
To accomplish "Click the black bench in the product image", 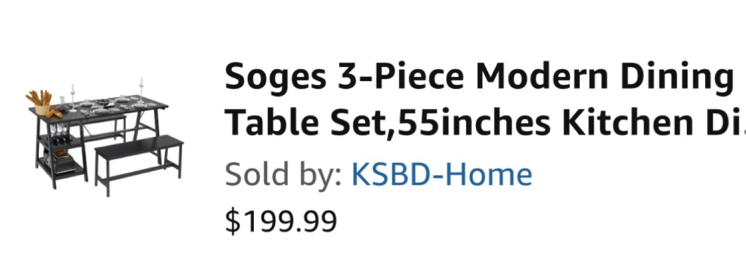I will pyautogui.click(x=139, y=155).
